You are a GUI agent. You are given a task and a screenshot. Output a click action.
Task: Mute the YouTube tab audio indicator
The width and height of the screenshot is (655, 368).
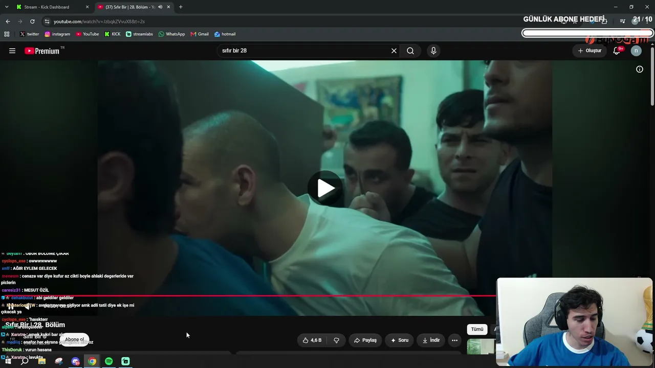coord(160,7)
